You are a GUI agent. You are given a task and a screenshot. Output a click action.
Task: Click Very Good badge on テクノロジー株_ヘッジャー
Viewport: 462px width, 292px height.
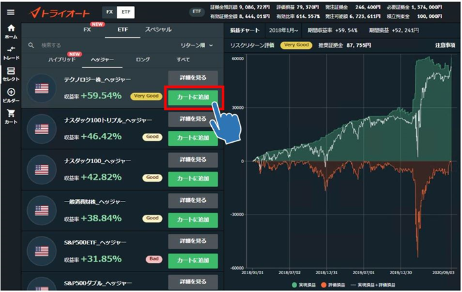click(x=146, y=96)
